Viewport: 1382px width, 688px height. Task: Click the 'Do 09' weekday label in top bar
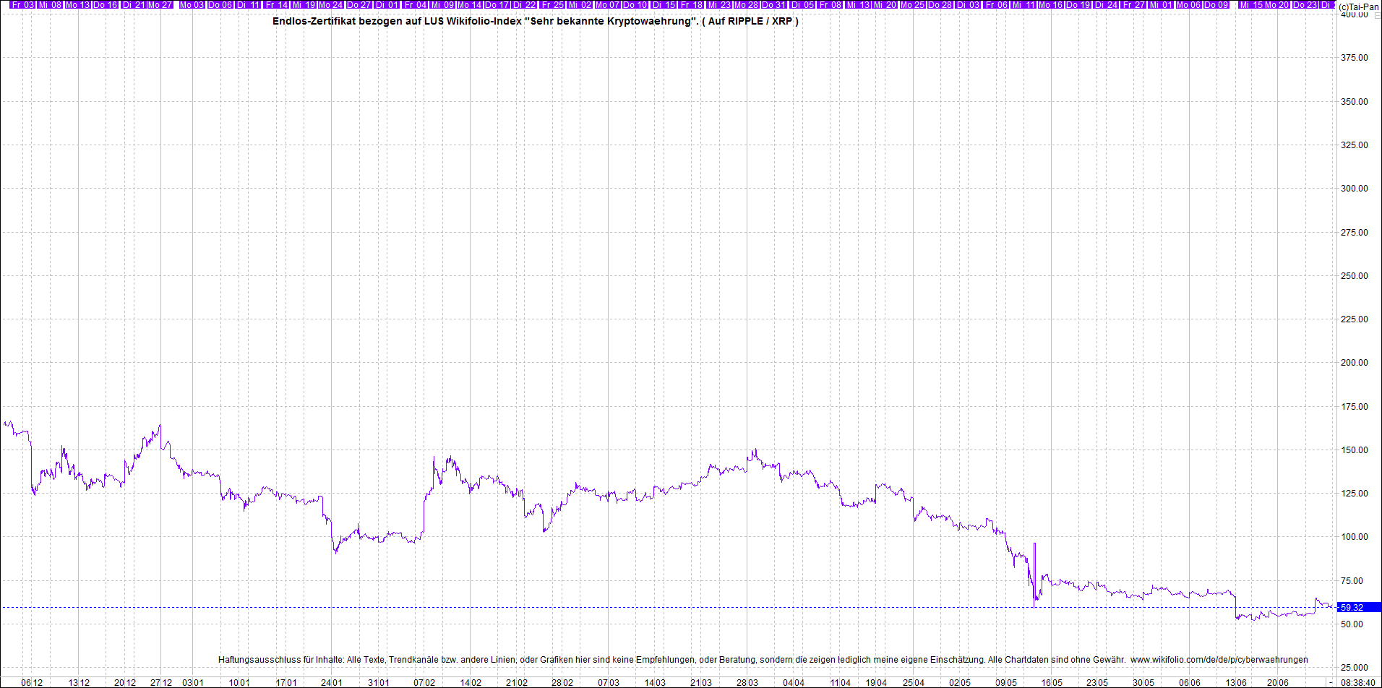(1216, 5)
